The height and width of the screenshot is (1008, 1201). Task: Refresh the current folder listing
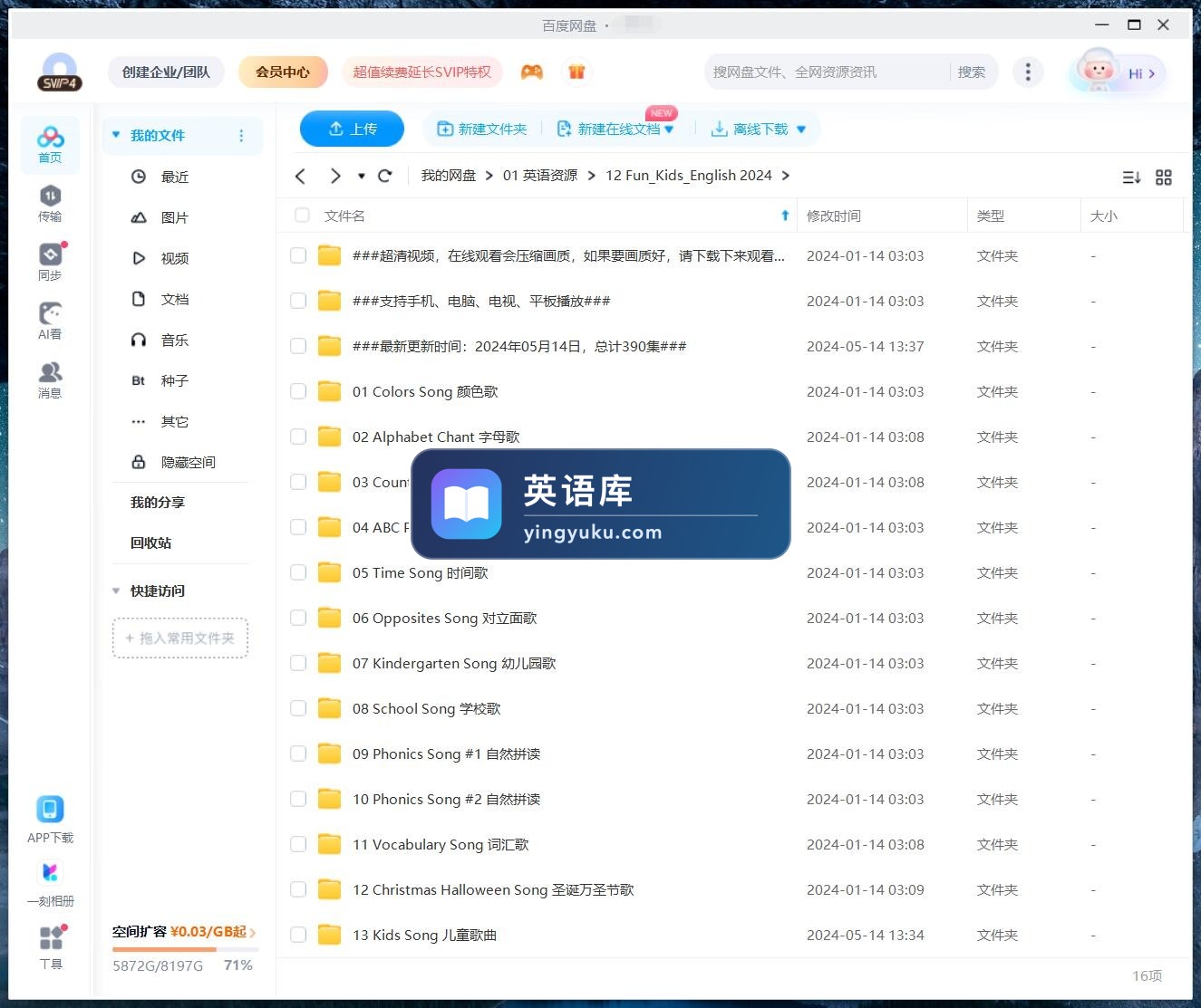click(384, 176)
